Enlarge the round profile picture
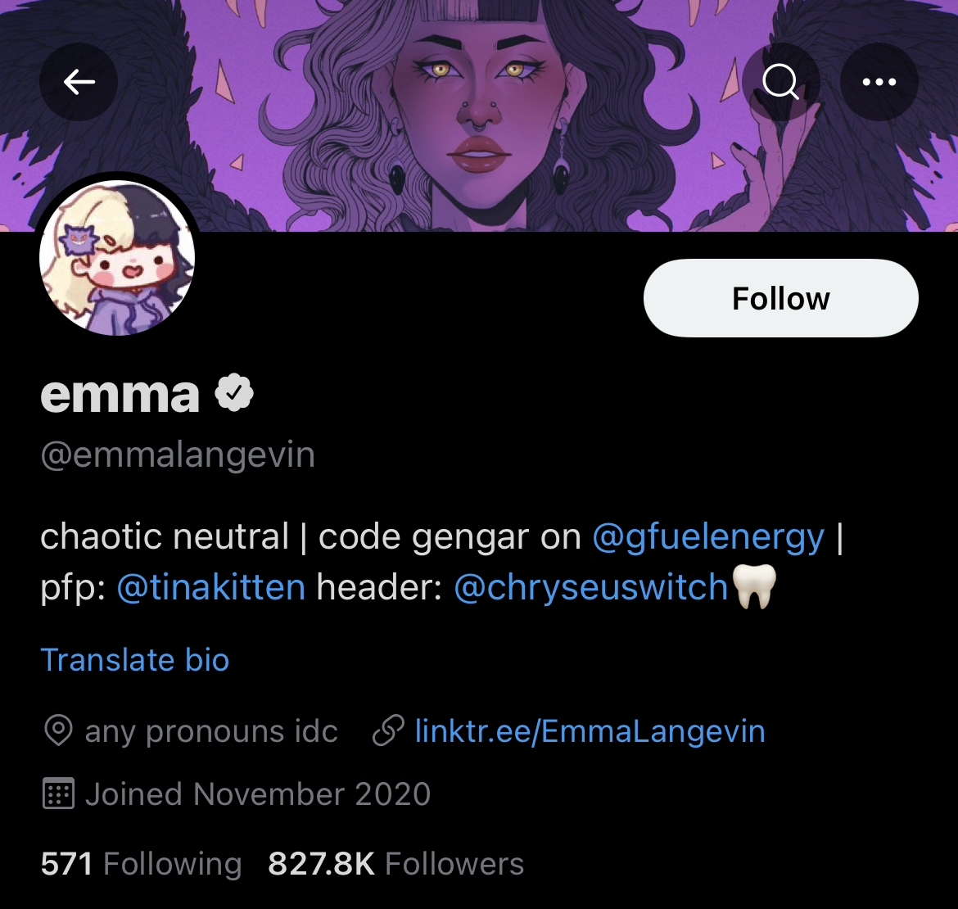The width and height of the screenshot is (958, 909). coord(117,257)
